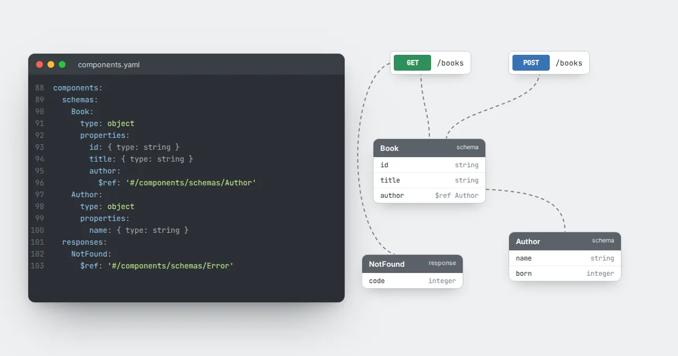The image size is (678, 356).
Task: Click the 'schema' tag on the Book card
Action: [x=467, y=147]
